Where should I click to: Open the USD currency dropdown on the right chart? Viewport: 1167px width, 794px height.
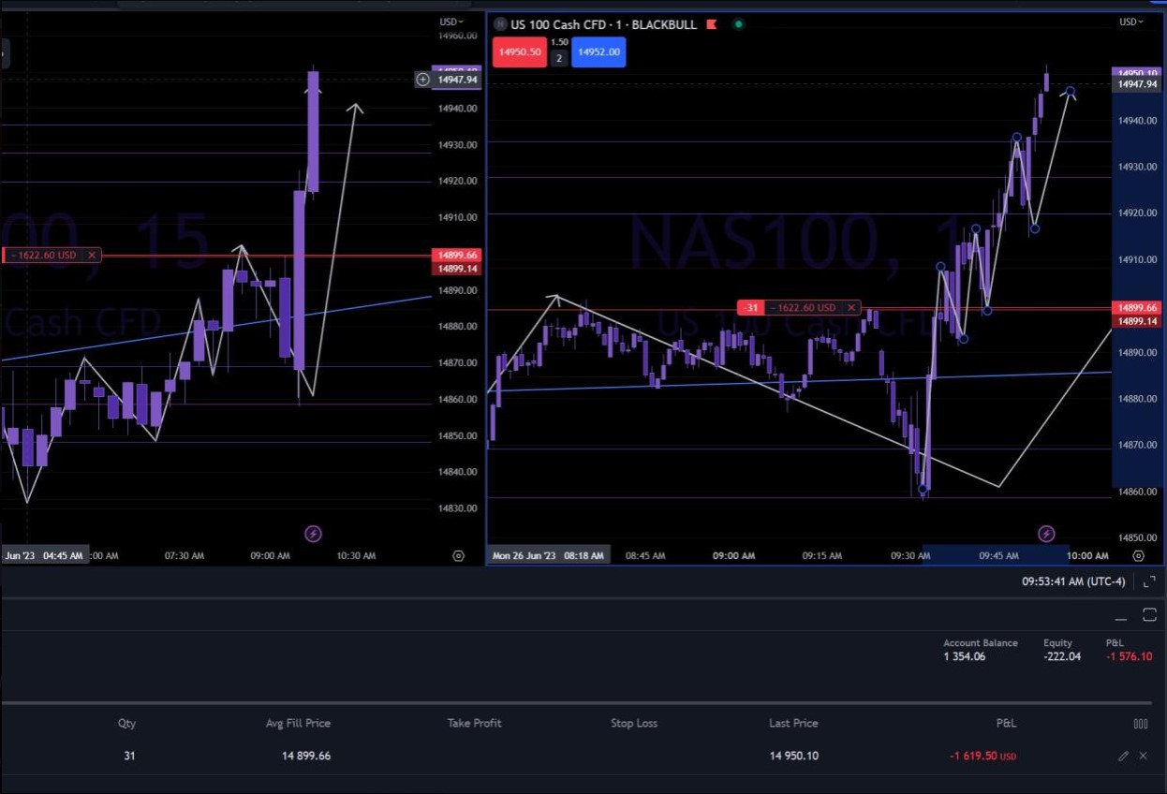coord(1131,22)
